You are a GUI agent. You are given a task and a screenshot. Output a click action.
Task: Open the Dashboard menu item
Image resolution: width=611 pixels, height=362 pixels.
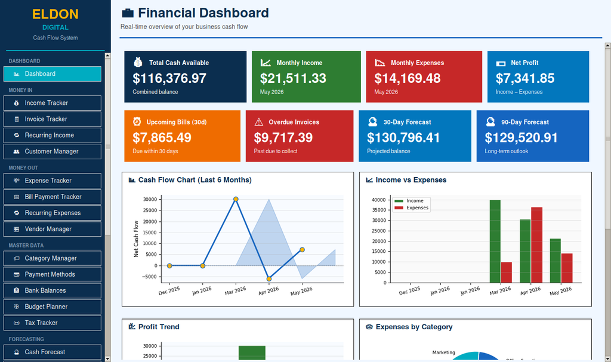coord(53,74)
